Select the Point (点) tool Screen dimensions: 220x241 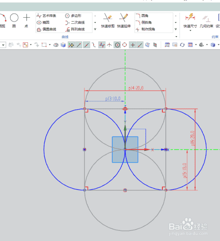(x=26, y=20)
